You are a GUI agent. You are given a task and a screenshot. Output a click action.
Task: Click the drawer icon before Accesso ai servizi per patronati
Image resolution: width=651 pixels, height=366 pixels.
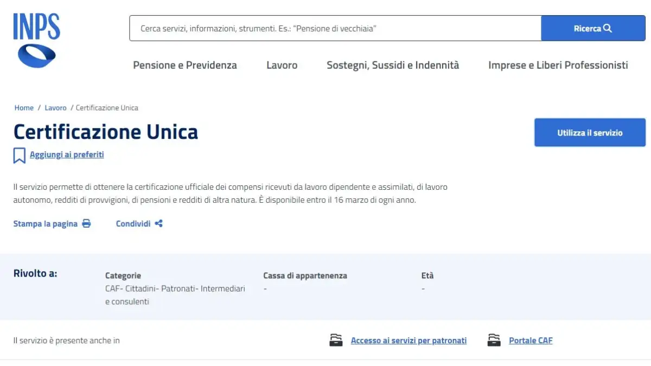(x=336, y=341)
